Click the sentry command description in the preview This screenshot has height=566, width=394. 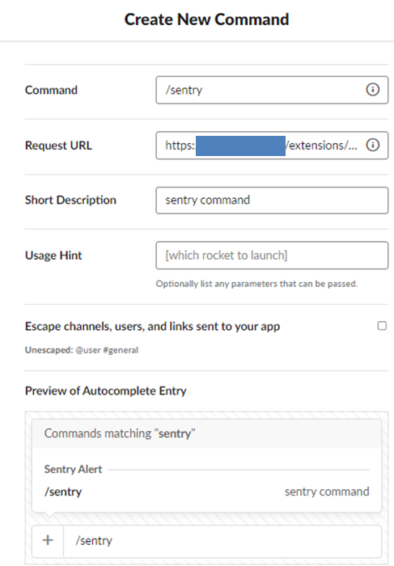327,492
